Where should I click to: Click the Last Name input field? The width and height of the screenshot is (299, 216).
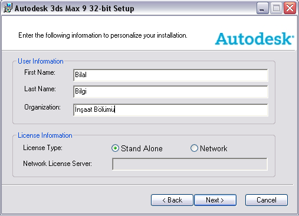pyautogui.click(x=170, y=91)
